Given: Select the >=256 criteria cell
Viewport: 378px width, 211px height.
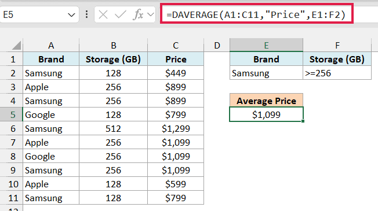Looking at the screenshot, I should [337, 73].
